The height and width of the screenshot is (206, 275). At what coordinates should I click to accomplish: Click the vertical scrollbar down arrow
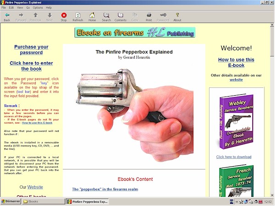tap(271, 194)
